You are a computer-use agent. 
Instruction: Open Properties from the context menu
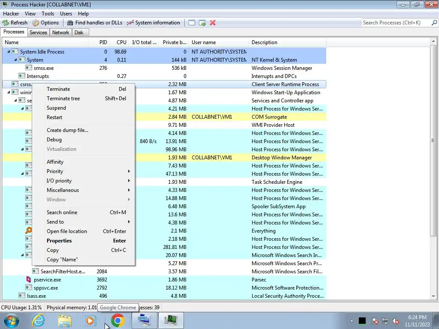coord(84,241)
